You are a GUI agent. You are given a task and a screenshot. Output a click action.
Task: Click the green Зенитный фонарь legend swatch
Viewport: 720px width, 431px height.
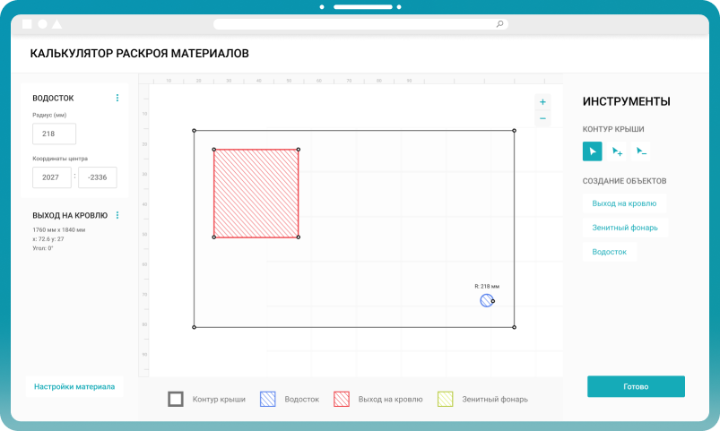click(x=446, y=399)
